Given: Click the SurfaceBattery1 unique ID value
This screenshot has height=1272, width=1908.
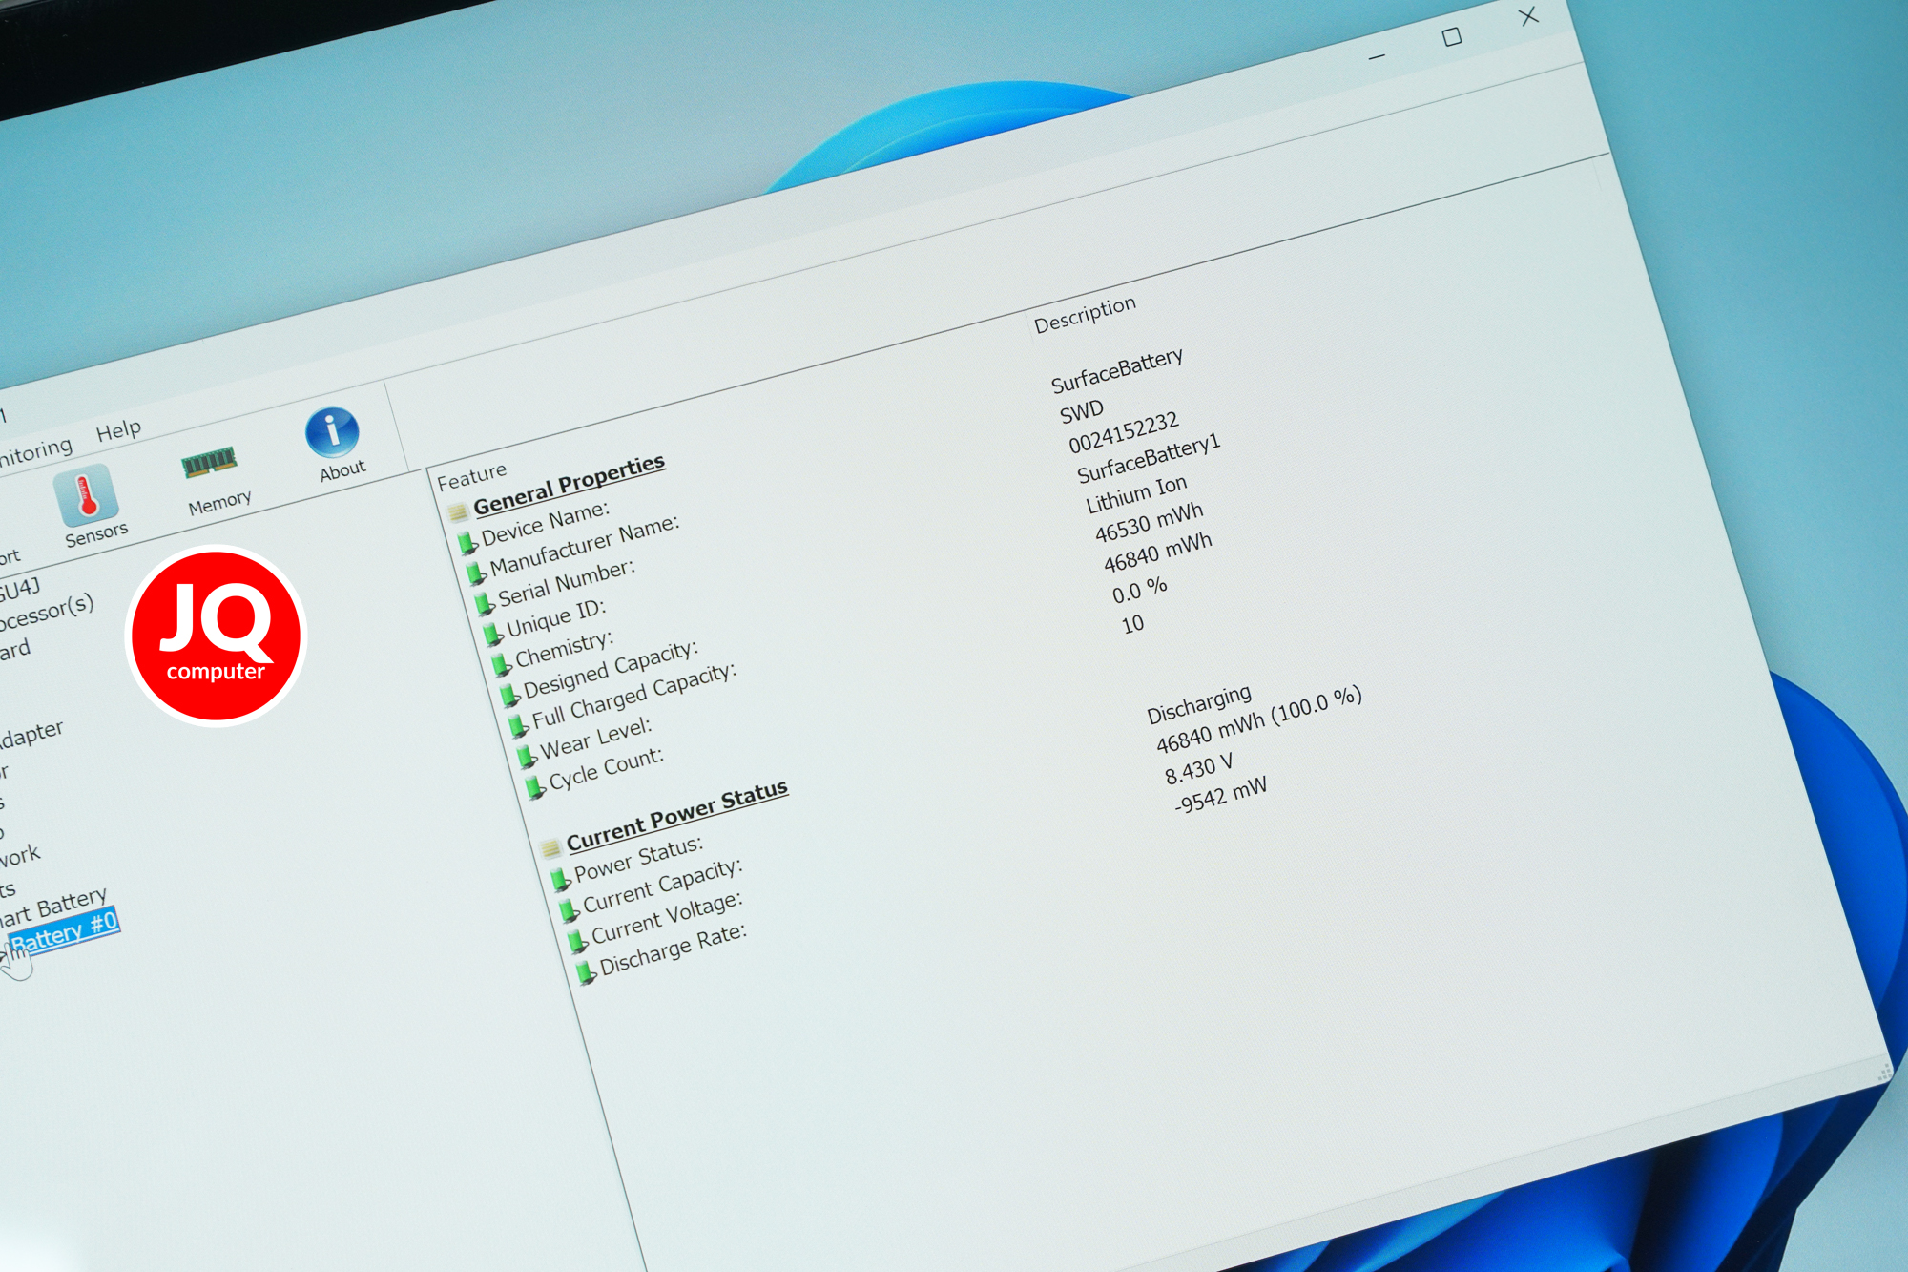Looking at the screenshot, I should click(1148, 458).
